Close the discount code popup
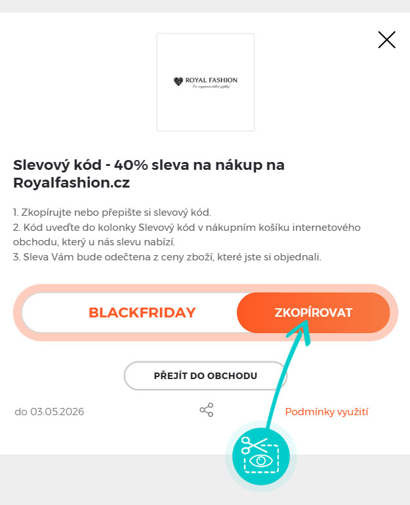Screen dimensions: 410x505 point(387,40)
